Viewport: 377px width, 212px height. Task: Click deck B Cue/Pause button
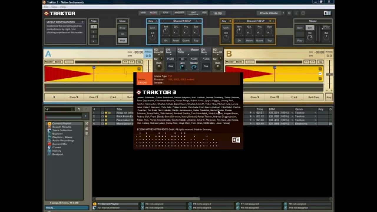(x=274, y=97)
